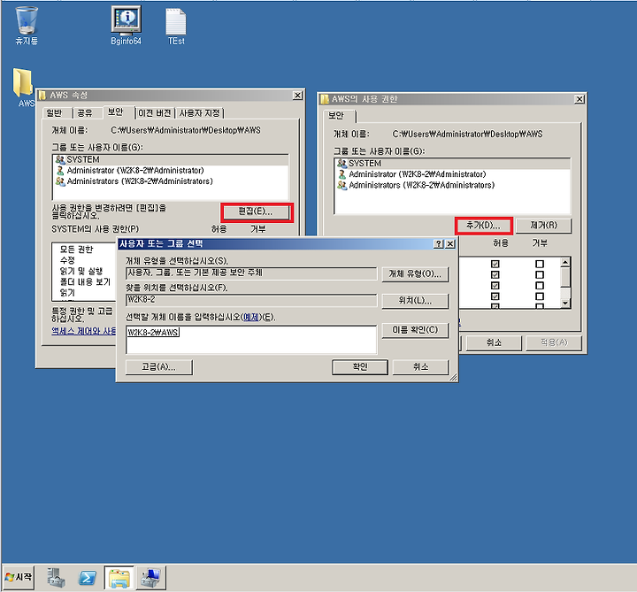Open 고급(A)... advanced options
Image resolution: width=637 pixels, height=592 pixels.
coord(159,367)
